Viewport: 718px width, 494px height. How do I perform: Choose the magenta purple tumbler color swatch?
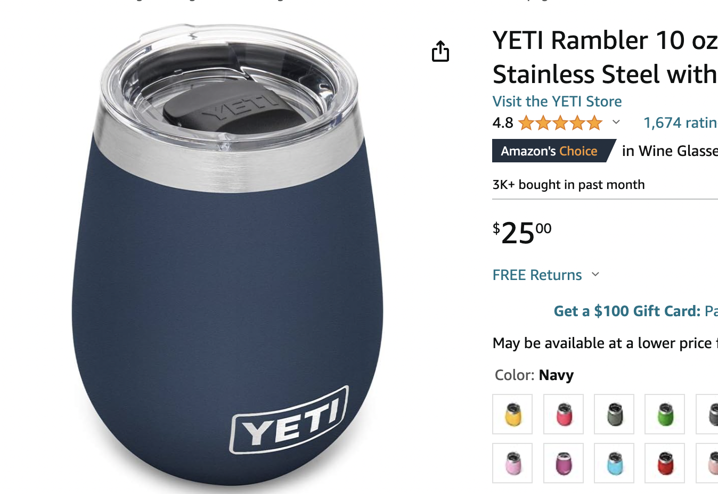click(564, 463)
